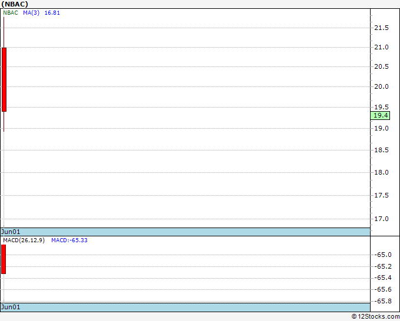Click the 17.0 price axis label
The height and width of the screenshot is (321, 400).
coord(381,219)
